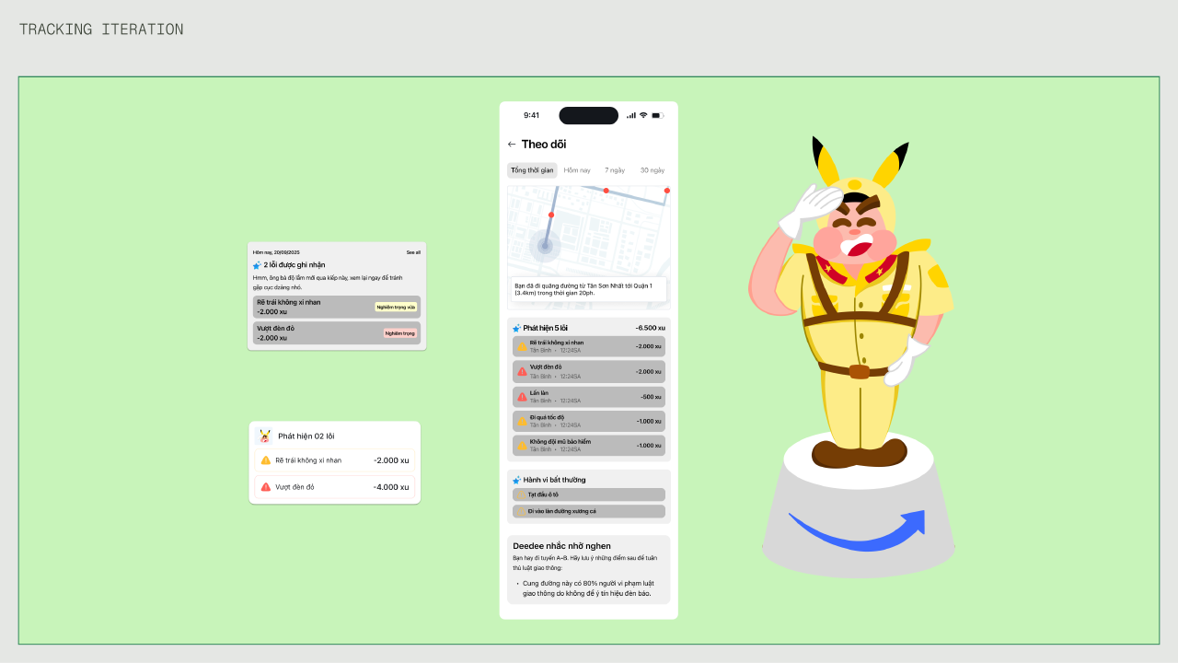The image size is (1178, 663).
Task: Click the red warning icon beside -4.000 xu
Action: tap(266, 486)
